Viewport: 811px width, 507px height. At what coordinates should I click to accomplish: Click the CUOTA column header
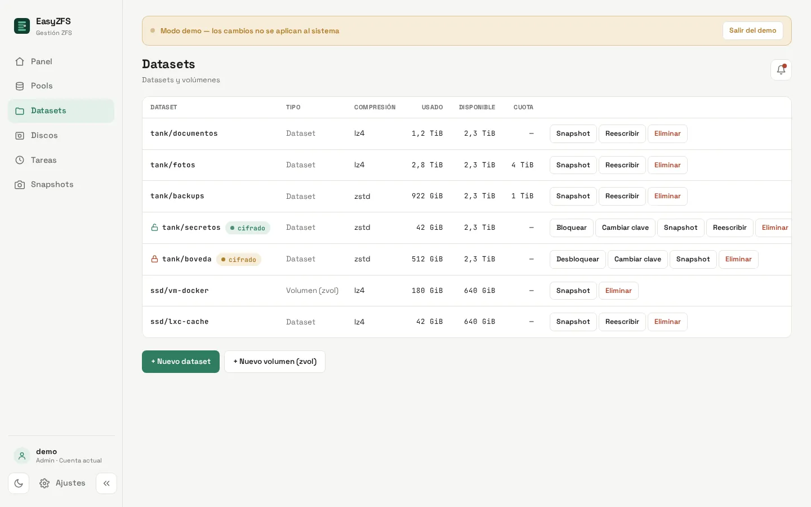coord(523,107)
